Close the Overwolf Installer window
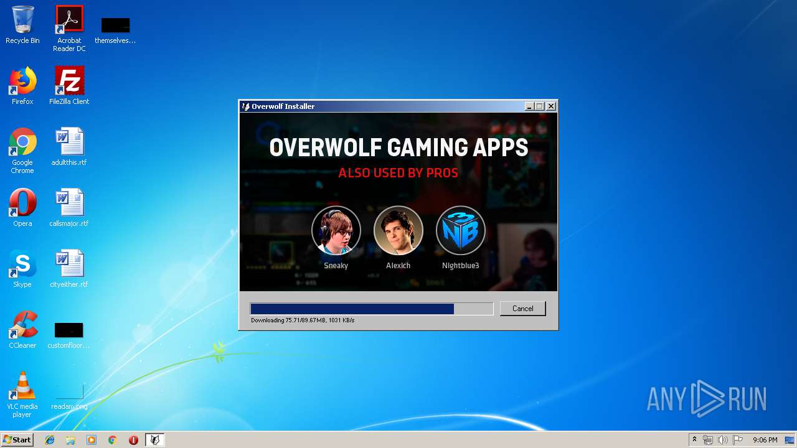The width and height of the screenshot is (797, 448). click(551, 106)
